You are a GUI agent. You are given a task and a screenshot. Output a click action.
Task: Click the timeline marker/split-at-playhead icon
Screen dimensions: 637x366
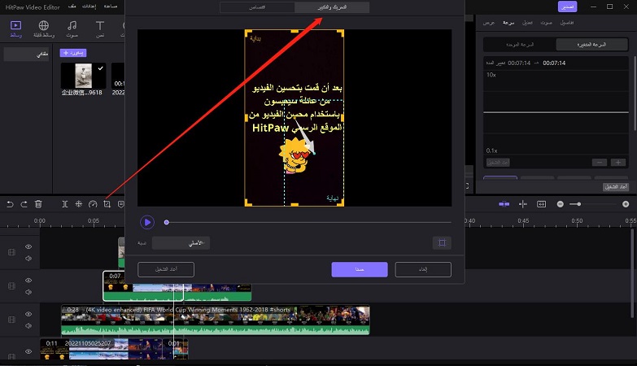point(523,204)
